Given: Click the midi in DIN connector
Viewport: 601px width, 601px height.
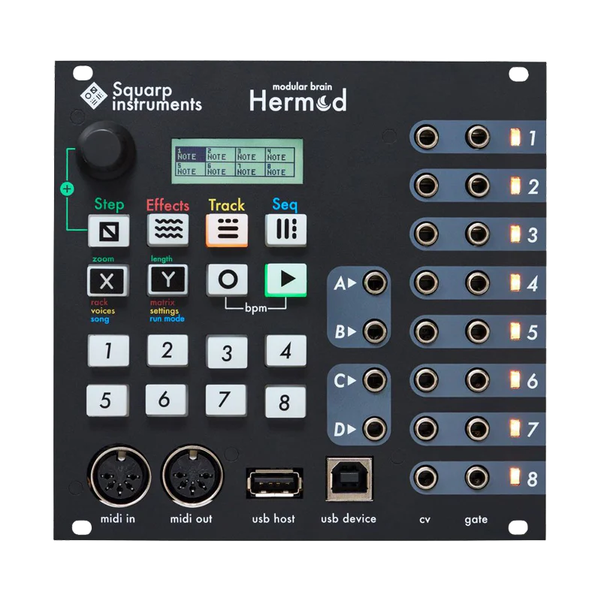Looking at the screenshot, I should (120, 476).
